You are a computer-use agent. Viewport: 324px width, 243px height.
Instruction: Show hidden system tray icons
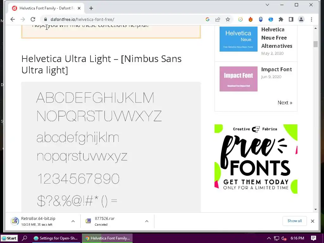pyautogui.click(x=269, y=238)
